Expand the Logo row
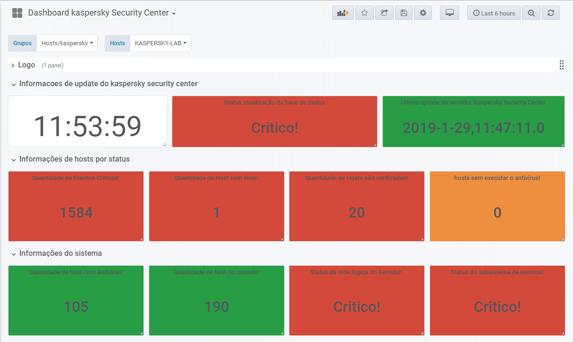573x342 pixels. [23, 65]
